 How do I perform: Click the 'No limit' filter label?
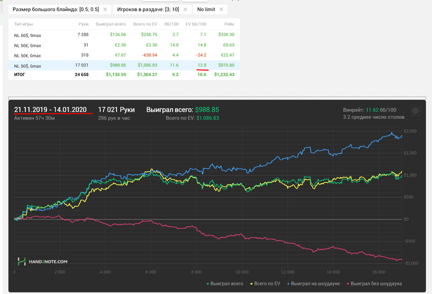pyautogui.click(x=206, y=9)
